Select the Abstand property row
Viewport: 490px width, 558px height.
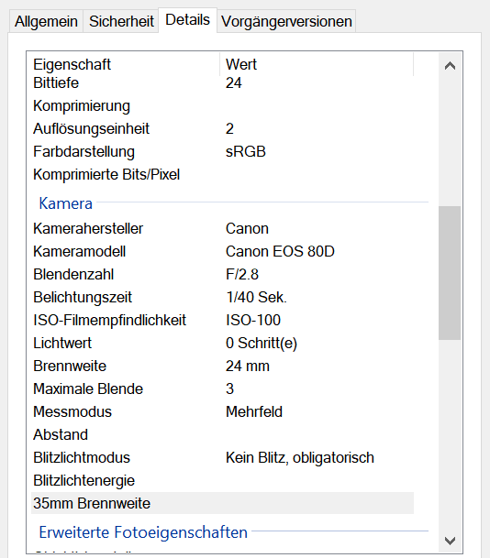(x=222, y=434)
